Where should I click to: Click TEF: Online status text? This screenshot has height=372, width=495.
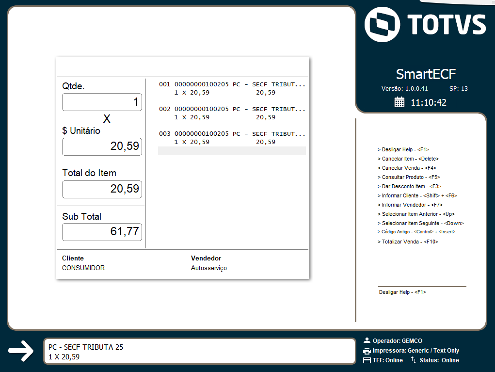(x=388, y=360)
